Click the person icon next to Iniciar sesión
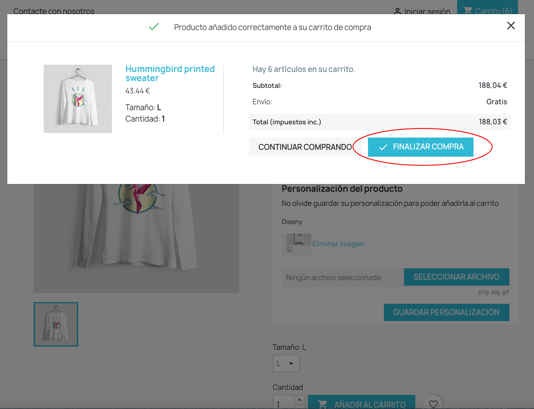 point(398,11)
